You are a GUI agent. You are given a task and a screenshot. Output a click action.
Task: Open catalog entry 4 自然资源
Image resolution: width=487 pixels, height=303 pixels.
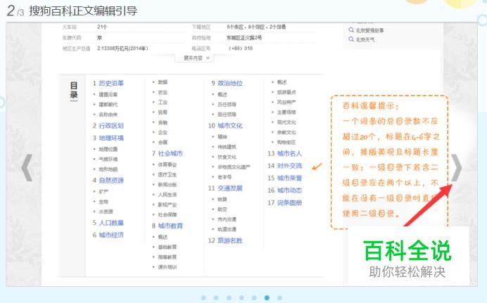[x=111, y=180]
